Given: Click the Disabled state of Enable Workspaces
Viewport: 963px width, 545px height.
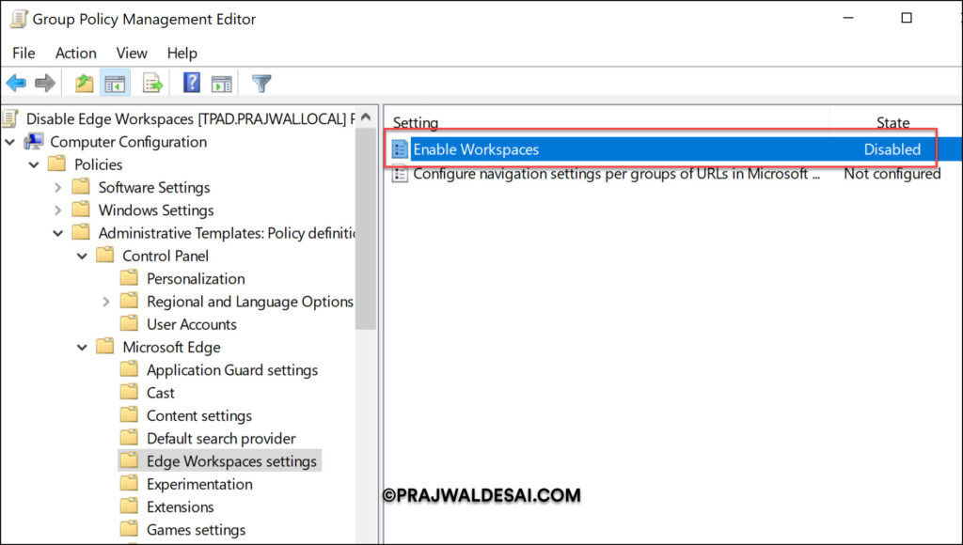Looking at the screenshot, I should click(x=892, y=149).
